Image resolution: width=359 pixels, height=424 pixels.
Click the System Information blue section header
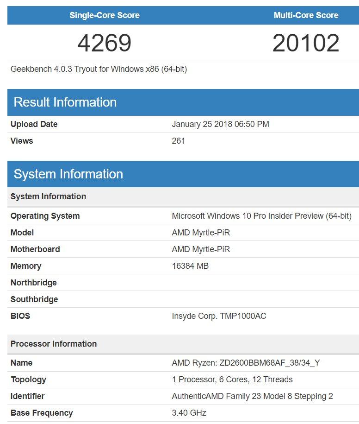coord(68,174)
